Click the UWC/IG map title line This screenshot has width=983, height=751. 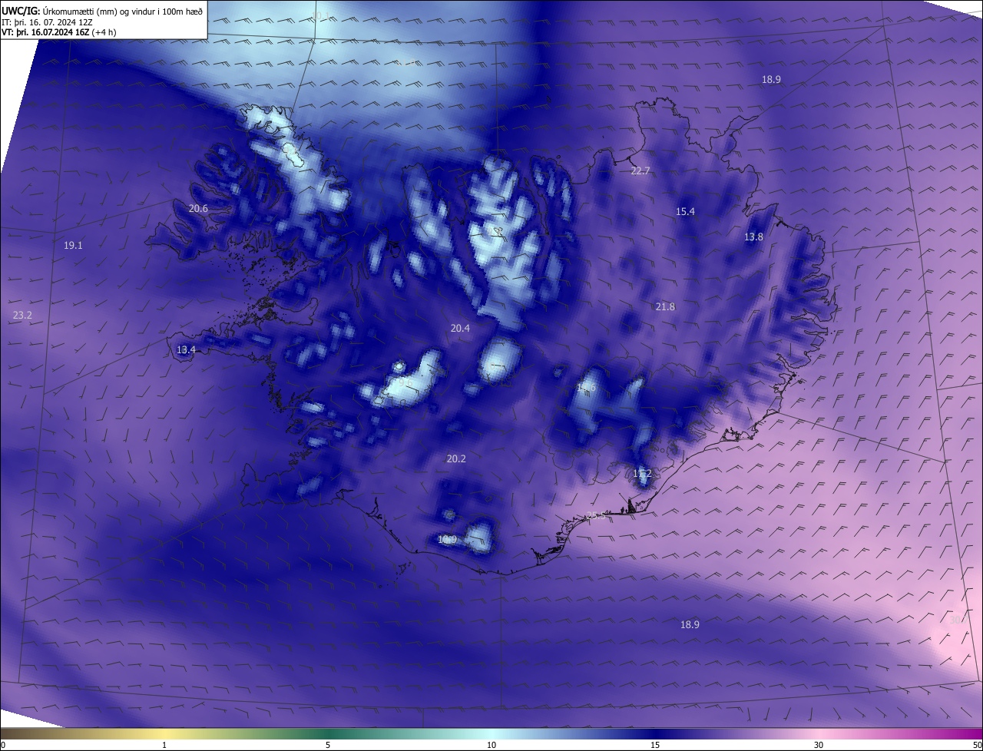coord(103,11)
